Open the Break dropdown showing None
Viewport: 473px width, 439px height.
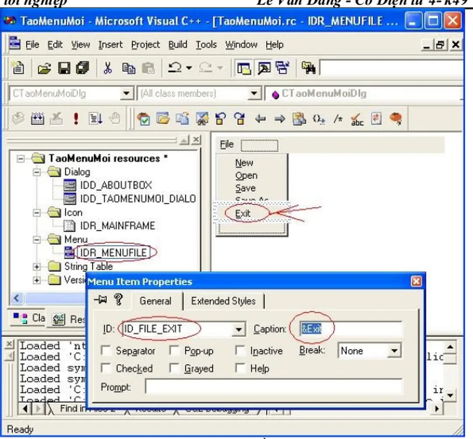point(394,351)
